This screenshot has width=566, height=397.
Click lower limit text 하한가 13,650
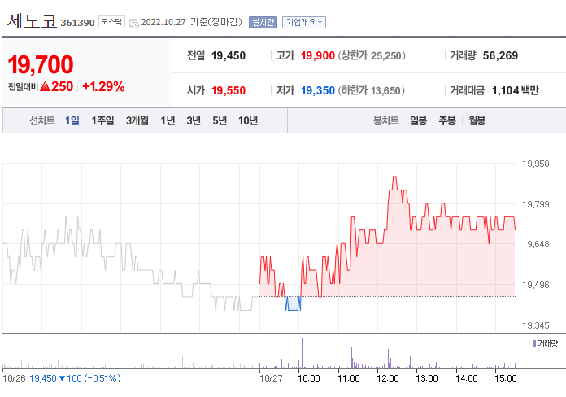[372, 90]
